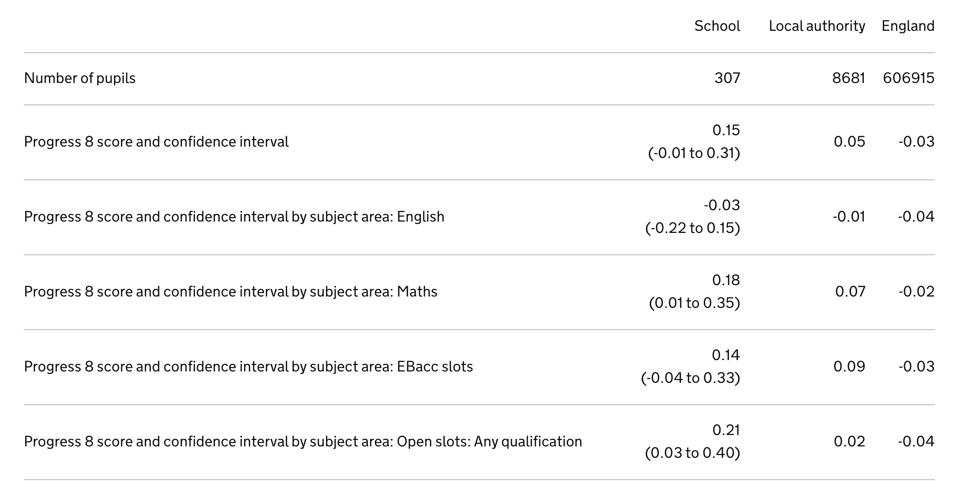The height and width of the screenshot is (482, 953).
Task: Click local authority EBacc score 0.09
Action: [x=849, y=366]
